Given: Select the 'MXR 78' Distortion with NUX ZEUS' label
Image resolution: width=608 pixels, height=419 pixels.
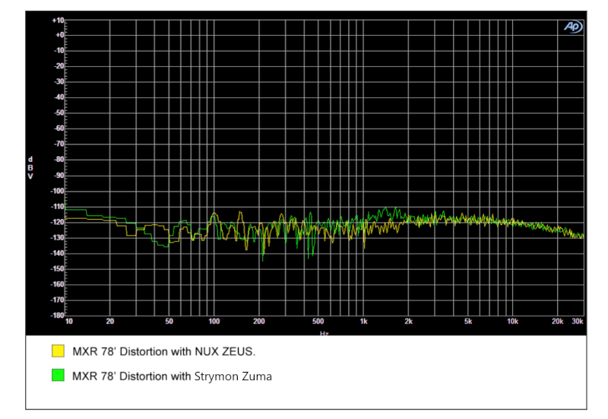Looking at the screenshot, I should coord(163,351).
